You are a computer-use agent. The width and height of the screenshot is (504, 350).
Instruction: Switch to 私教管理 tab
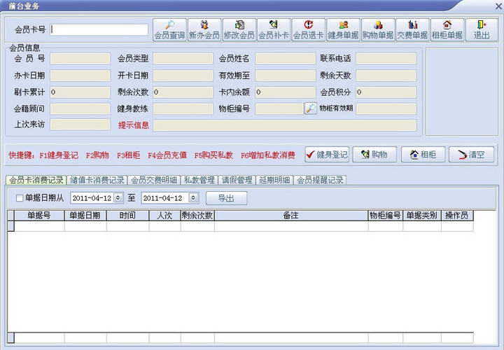[x=199, y=180]
